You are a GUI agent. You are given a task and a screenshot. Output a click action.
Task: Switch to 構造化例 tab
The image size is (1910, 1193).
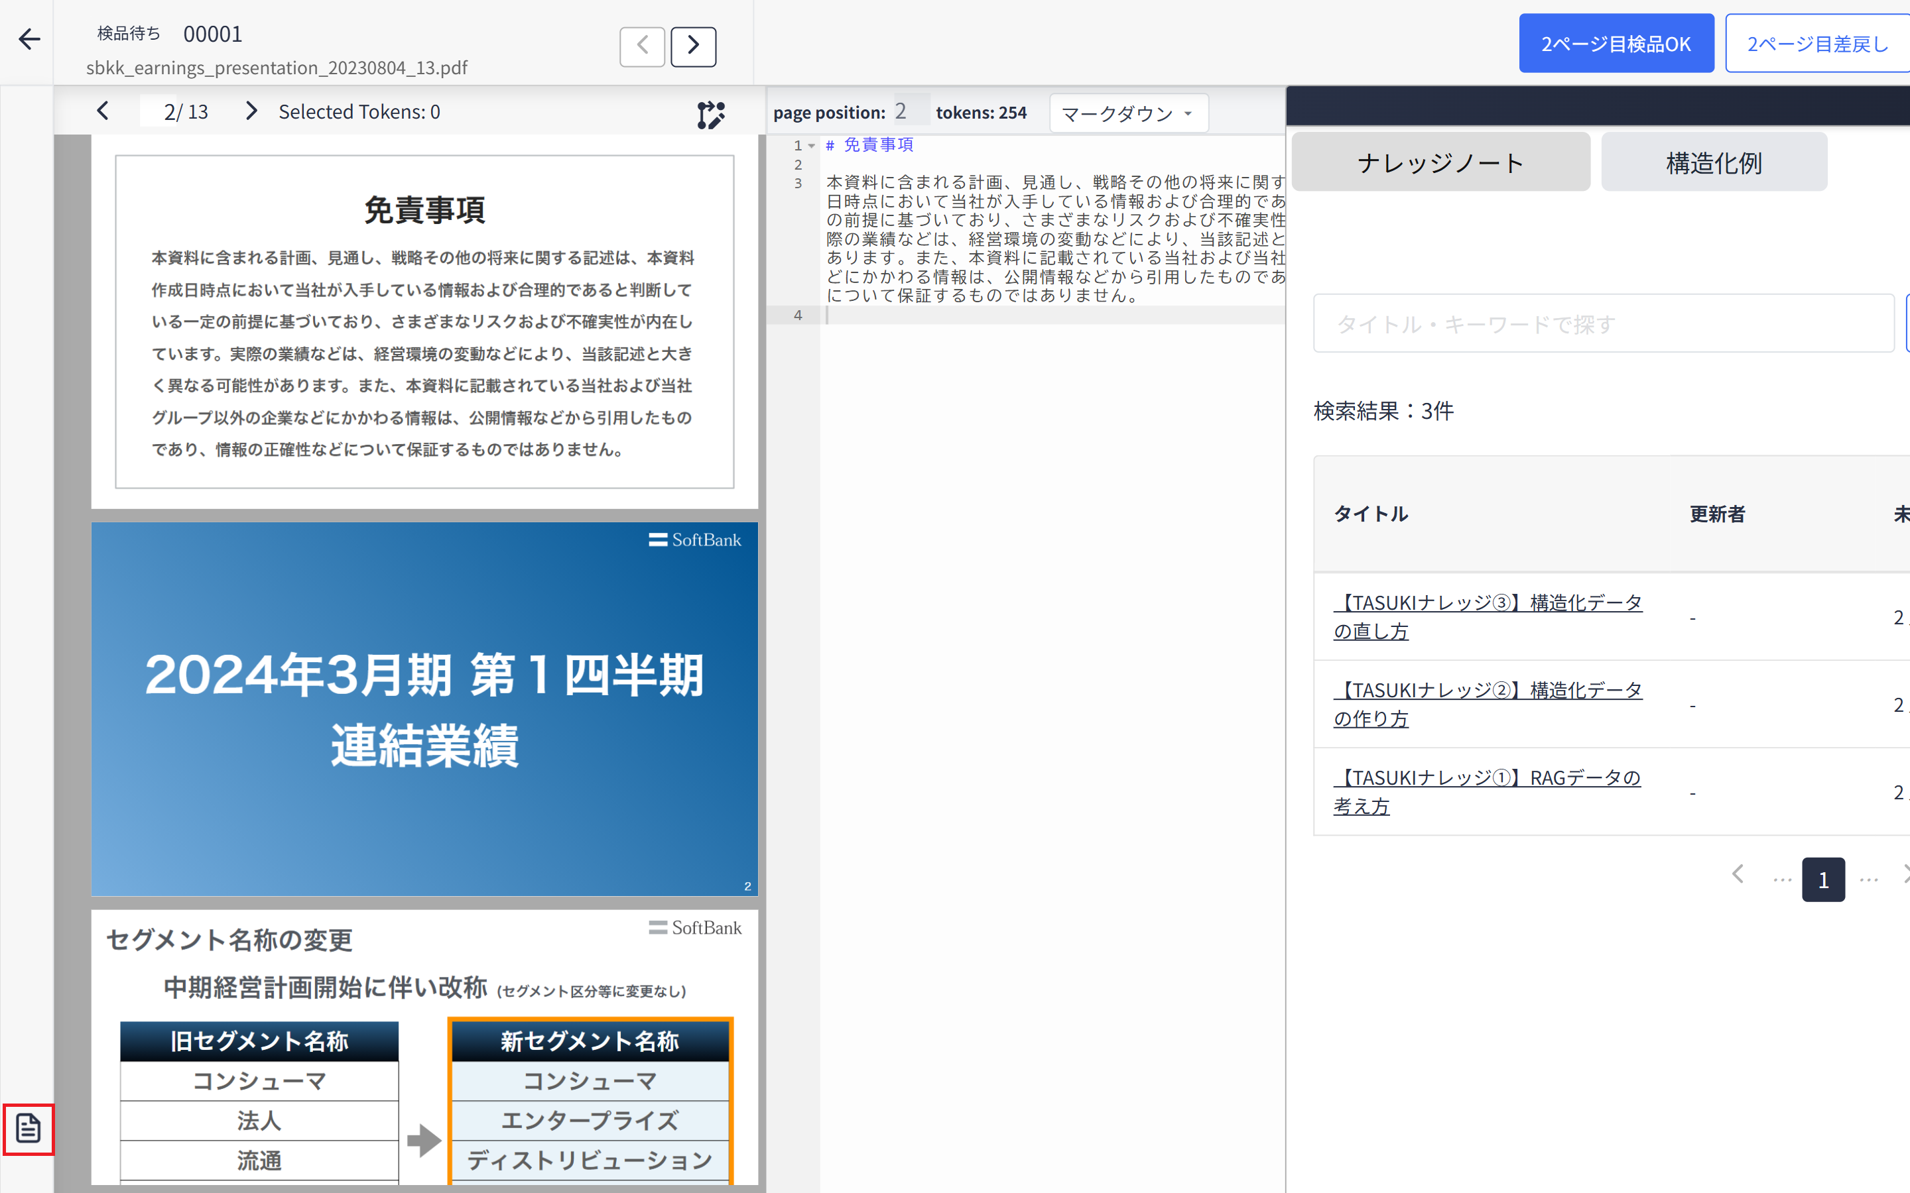(x=1714, y=162)
